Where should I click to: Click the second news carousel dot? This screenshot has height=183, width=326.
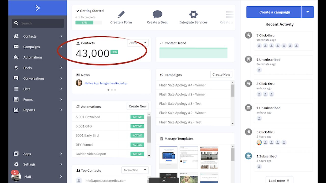[112, 90]
